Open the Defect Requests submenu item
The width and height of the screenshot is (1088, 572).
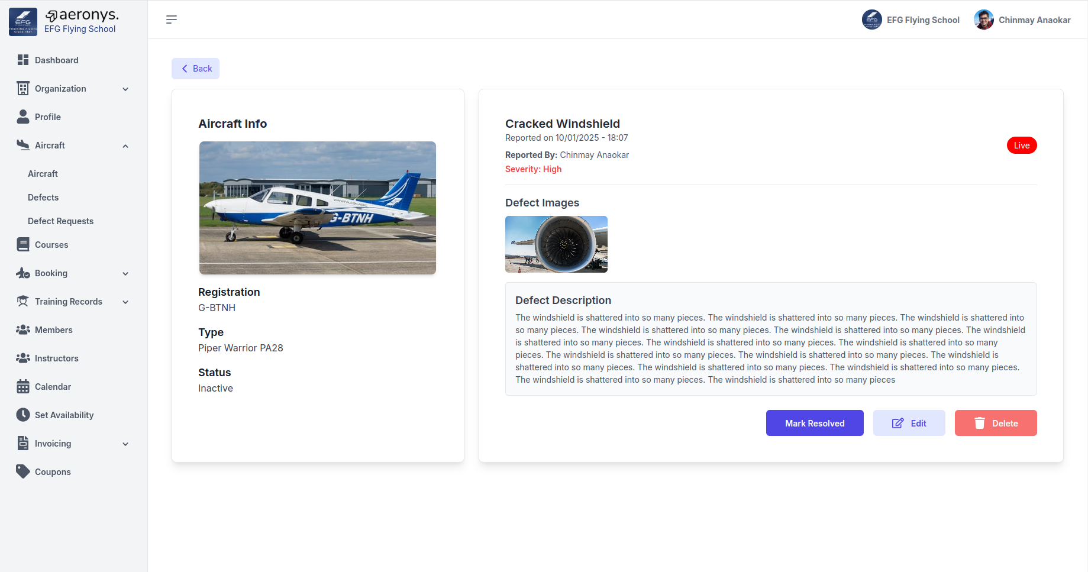pyautogui.click(x=60, y=221)
